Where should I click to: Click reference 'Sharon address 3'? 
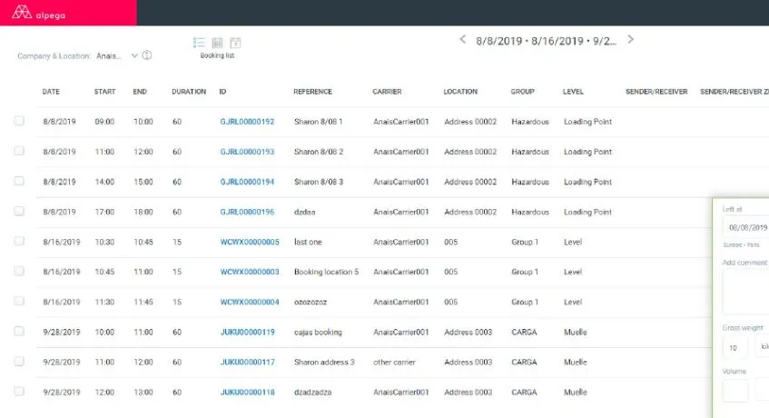(x=324, y=362)
